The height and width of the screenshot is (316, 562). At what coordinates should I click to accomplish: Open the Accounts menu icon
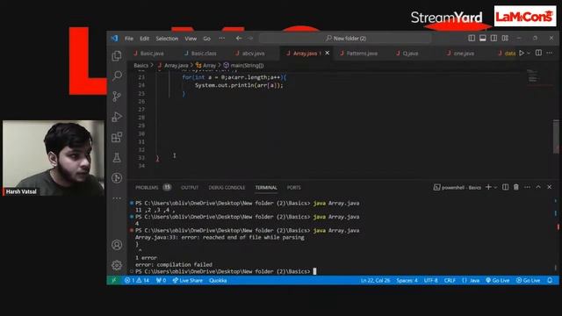point(117,245)
